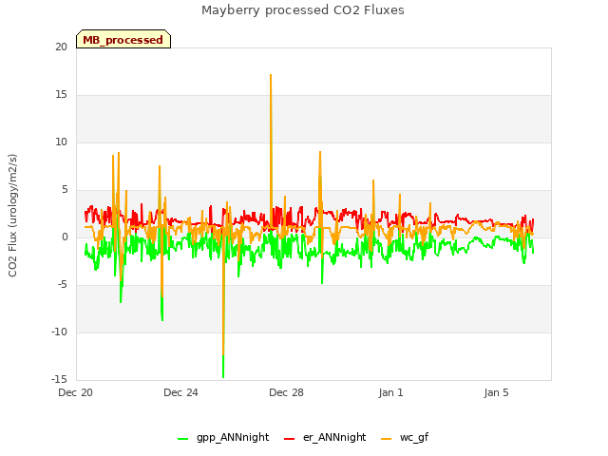This screenshot has height=456, width=608.
Task: Toggle the er_ANNnight legend entry
Action: click(x=325, y=437)
